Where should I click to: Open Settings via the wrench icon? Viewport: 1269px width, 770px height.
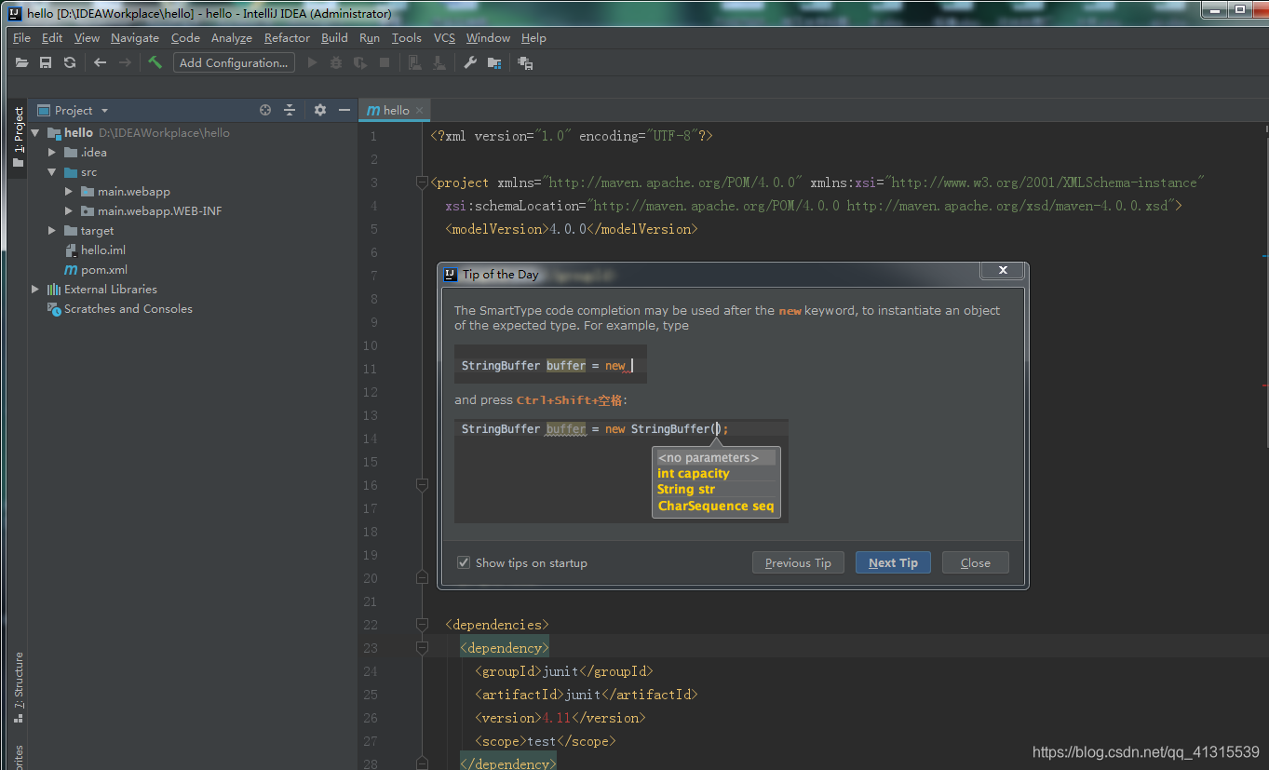pyautogui.click(x=470, y=62)
